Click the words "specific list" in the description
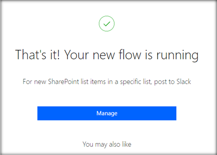This screenshot has width=217, height=155. [136, 82]
